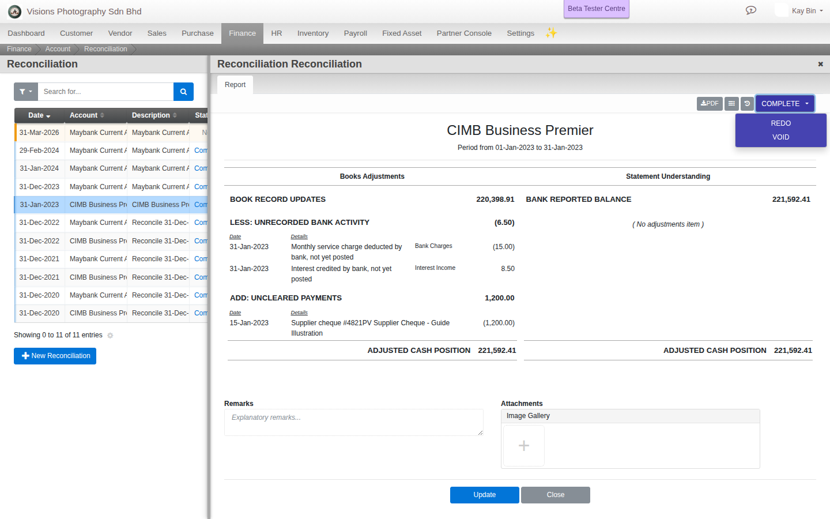Screen dimensions: 830x519
Task: Click the Showing 0 to 11 entries text
Action: (x=58, y=335)
